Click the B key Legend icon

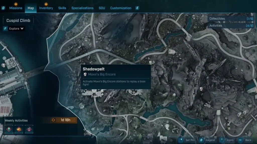[201, 140]
